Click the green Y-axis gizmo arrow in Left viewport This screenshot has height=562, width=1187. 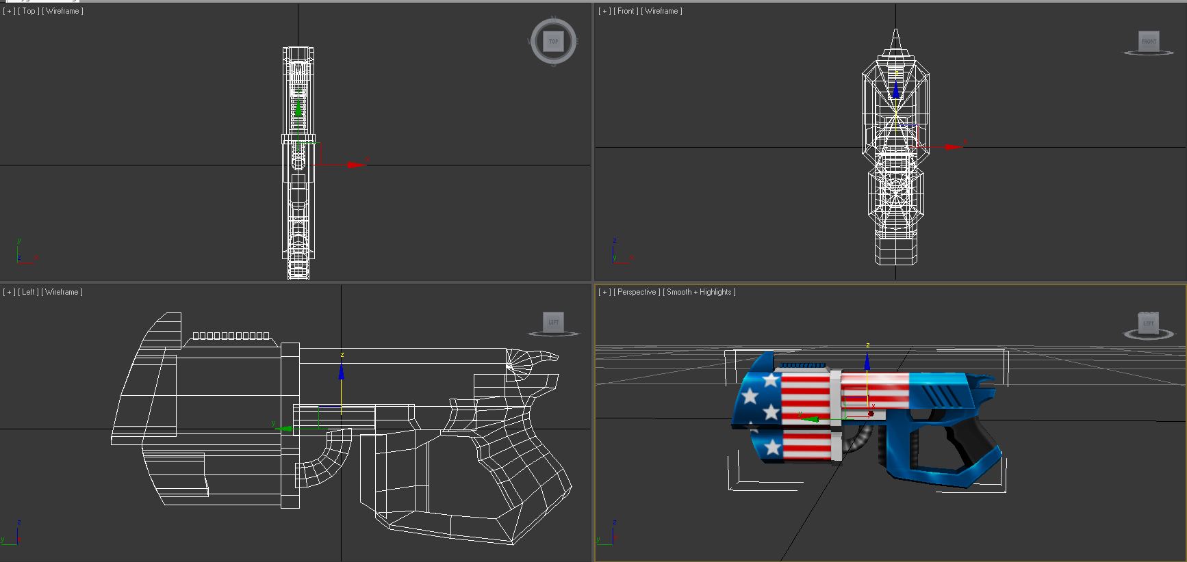(x=283, y=429)
